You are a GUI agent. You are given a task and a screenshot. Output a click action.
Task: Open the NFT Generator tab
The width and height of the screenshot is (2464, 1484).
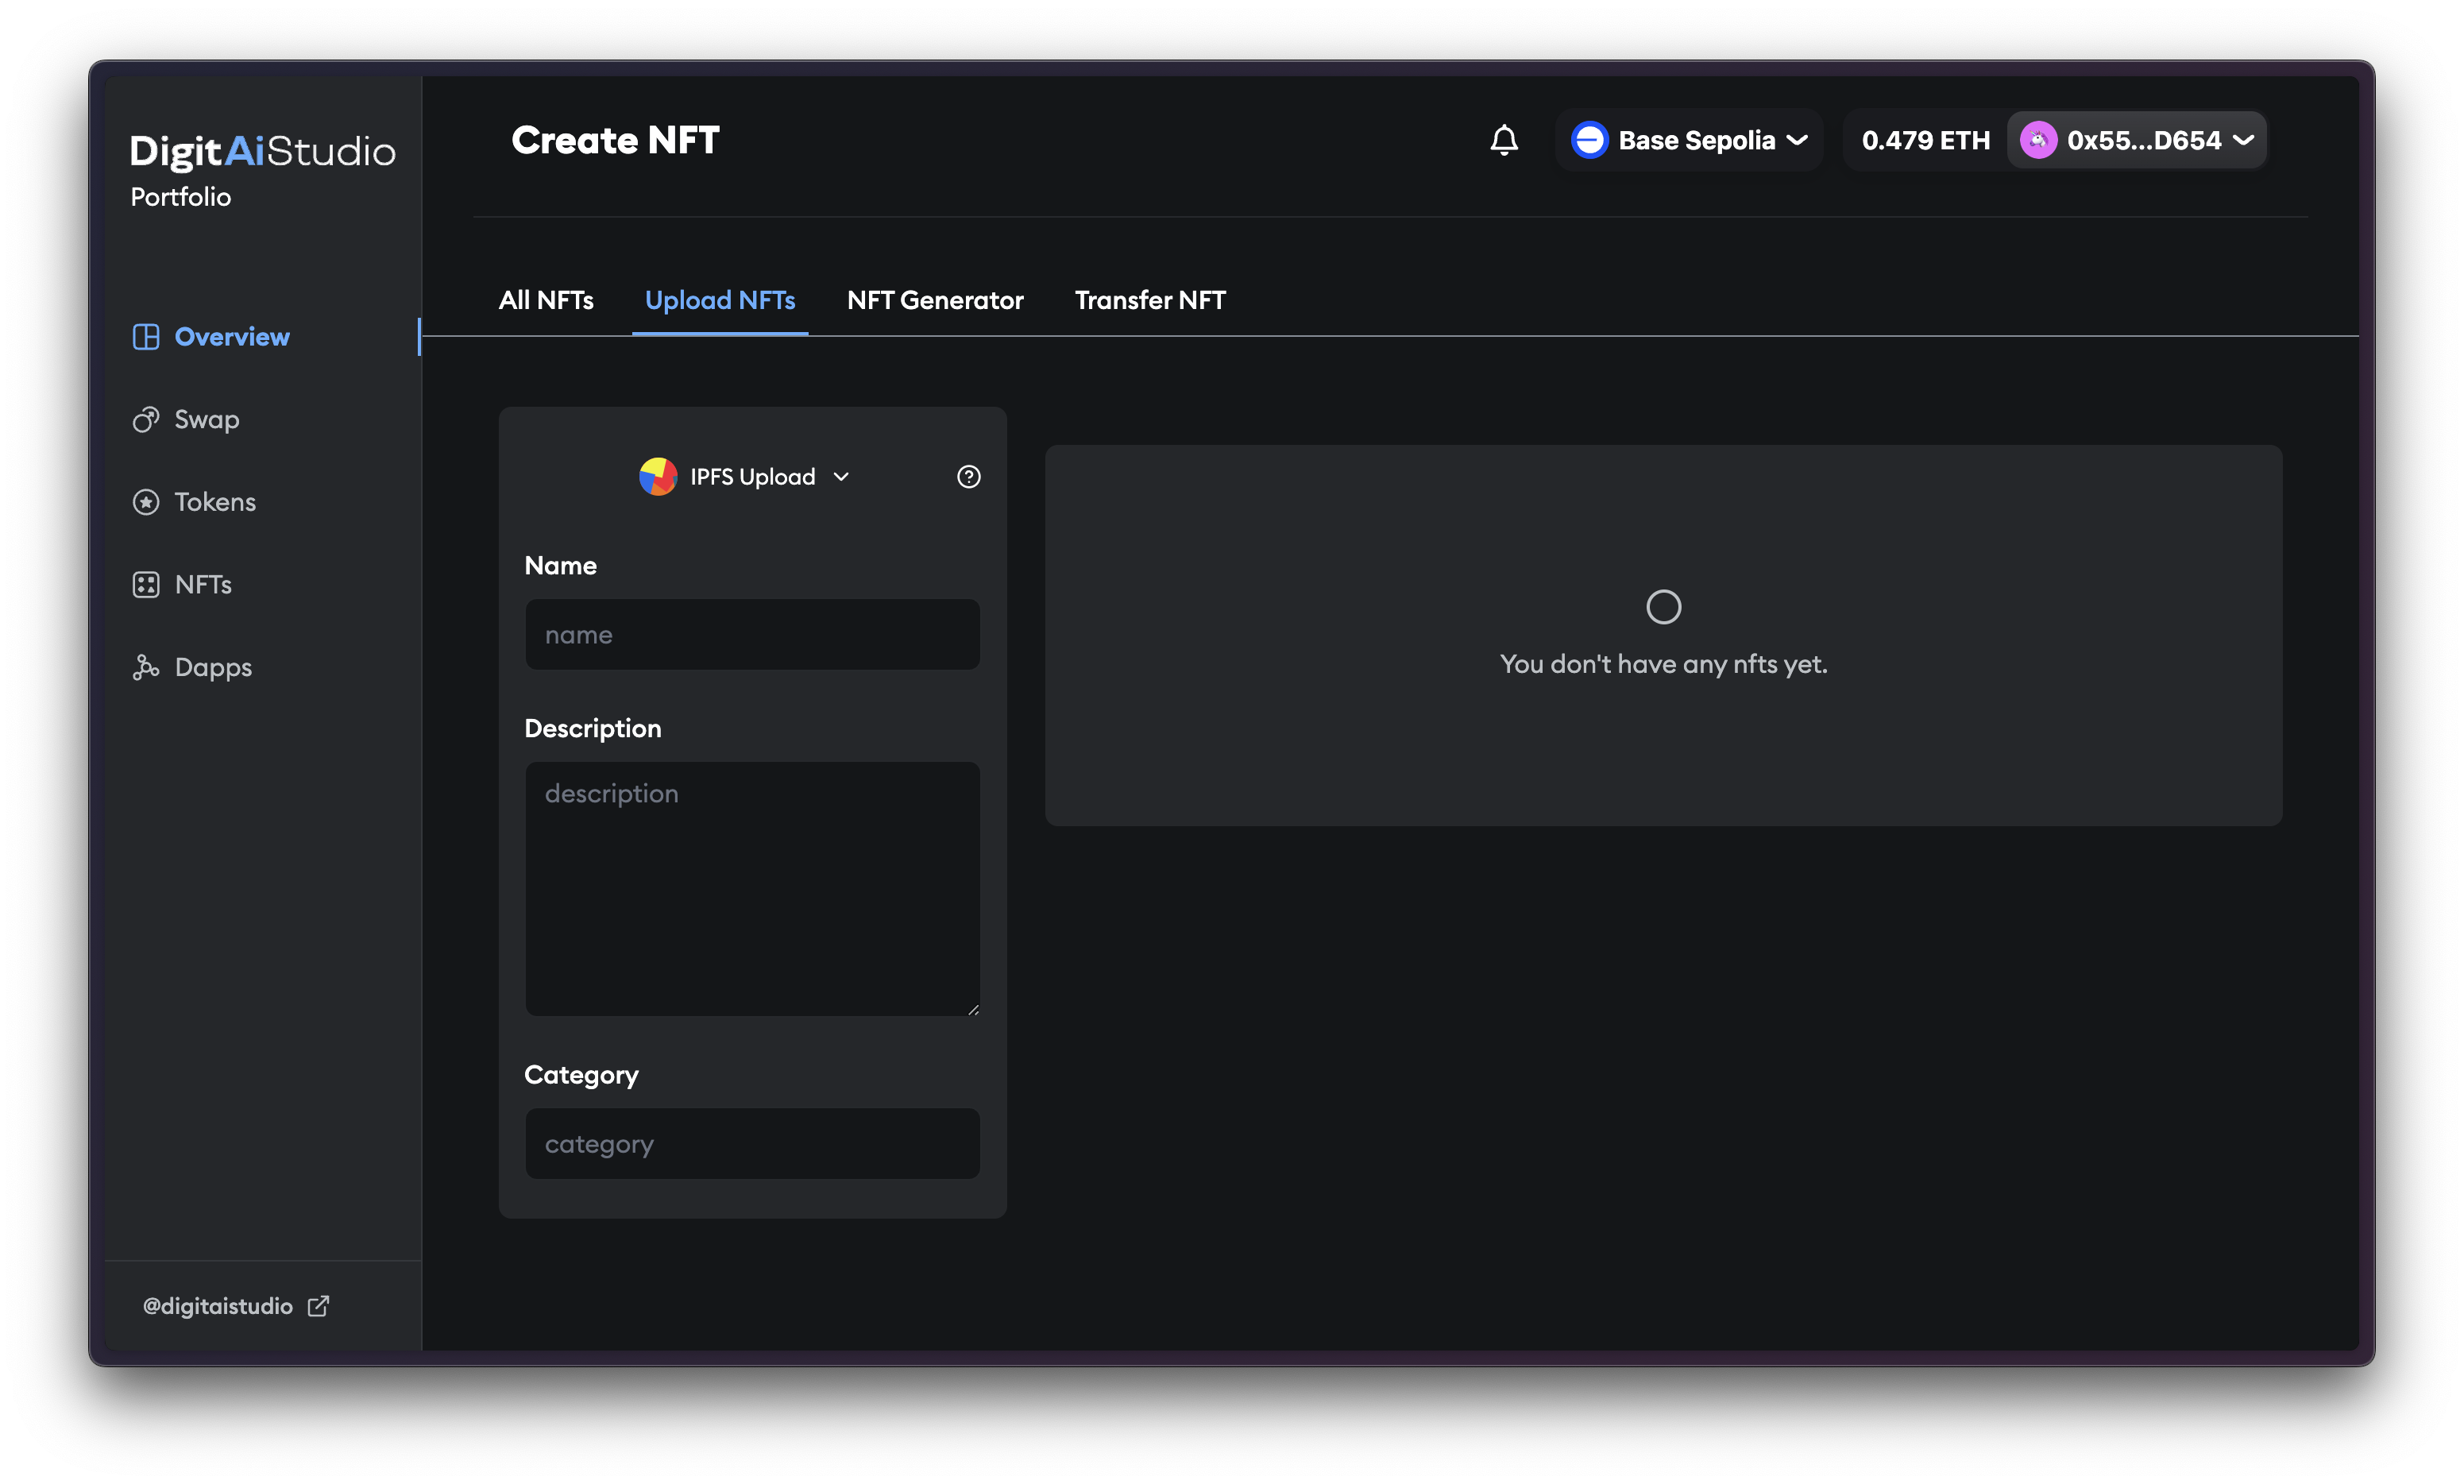click(x=935, y=300)
